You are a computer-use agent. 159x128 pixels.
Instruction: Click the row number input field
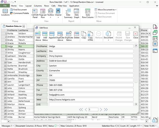tap(93, 109)
